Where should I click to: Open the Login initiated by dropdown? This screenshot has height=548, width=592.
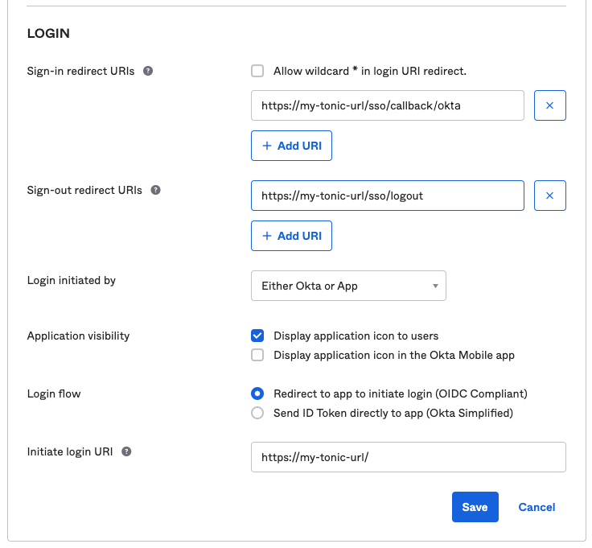(348, 286)
